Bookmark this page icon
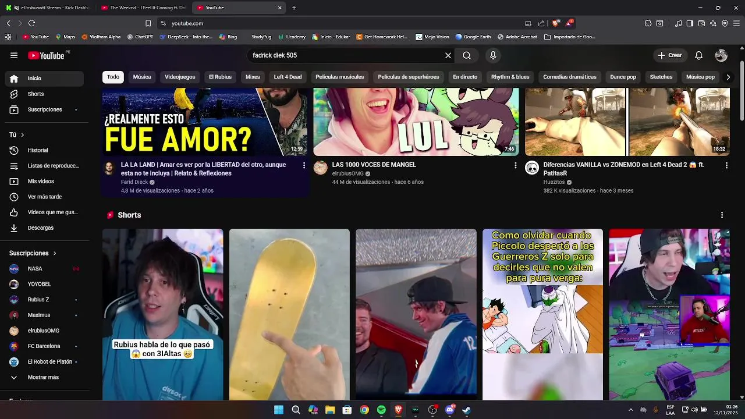The image size is (745, 419). (x=148, y=23)
